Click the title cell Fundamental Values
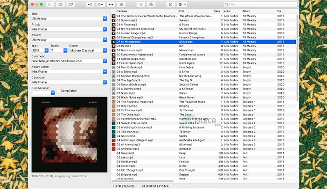The width and height of the screenshot is (327, 189). (192, 55)
